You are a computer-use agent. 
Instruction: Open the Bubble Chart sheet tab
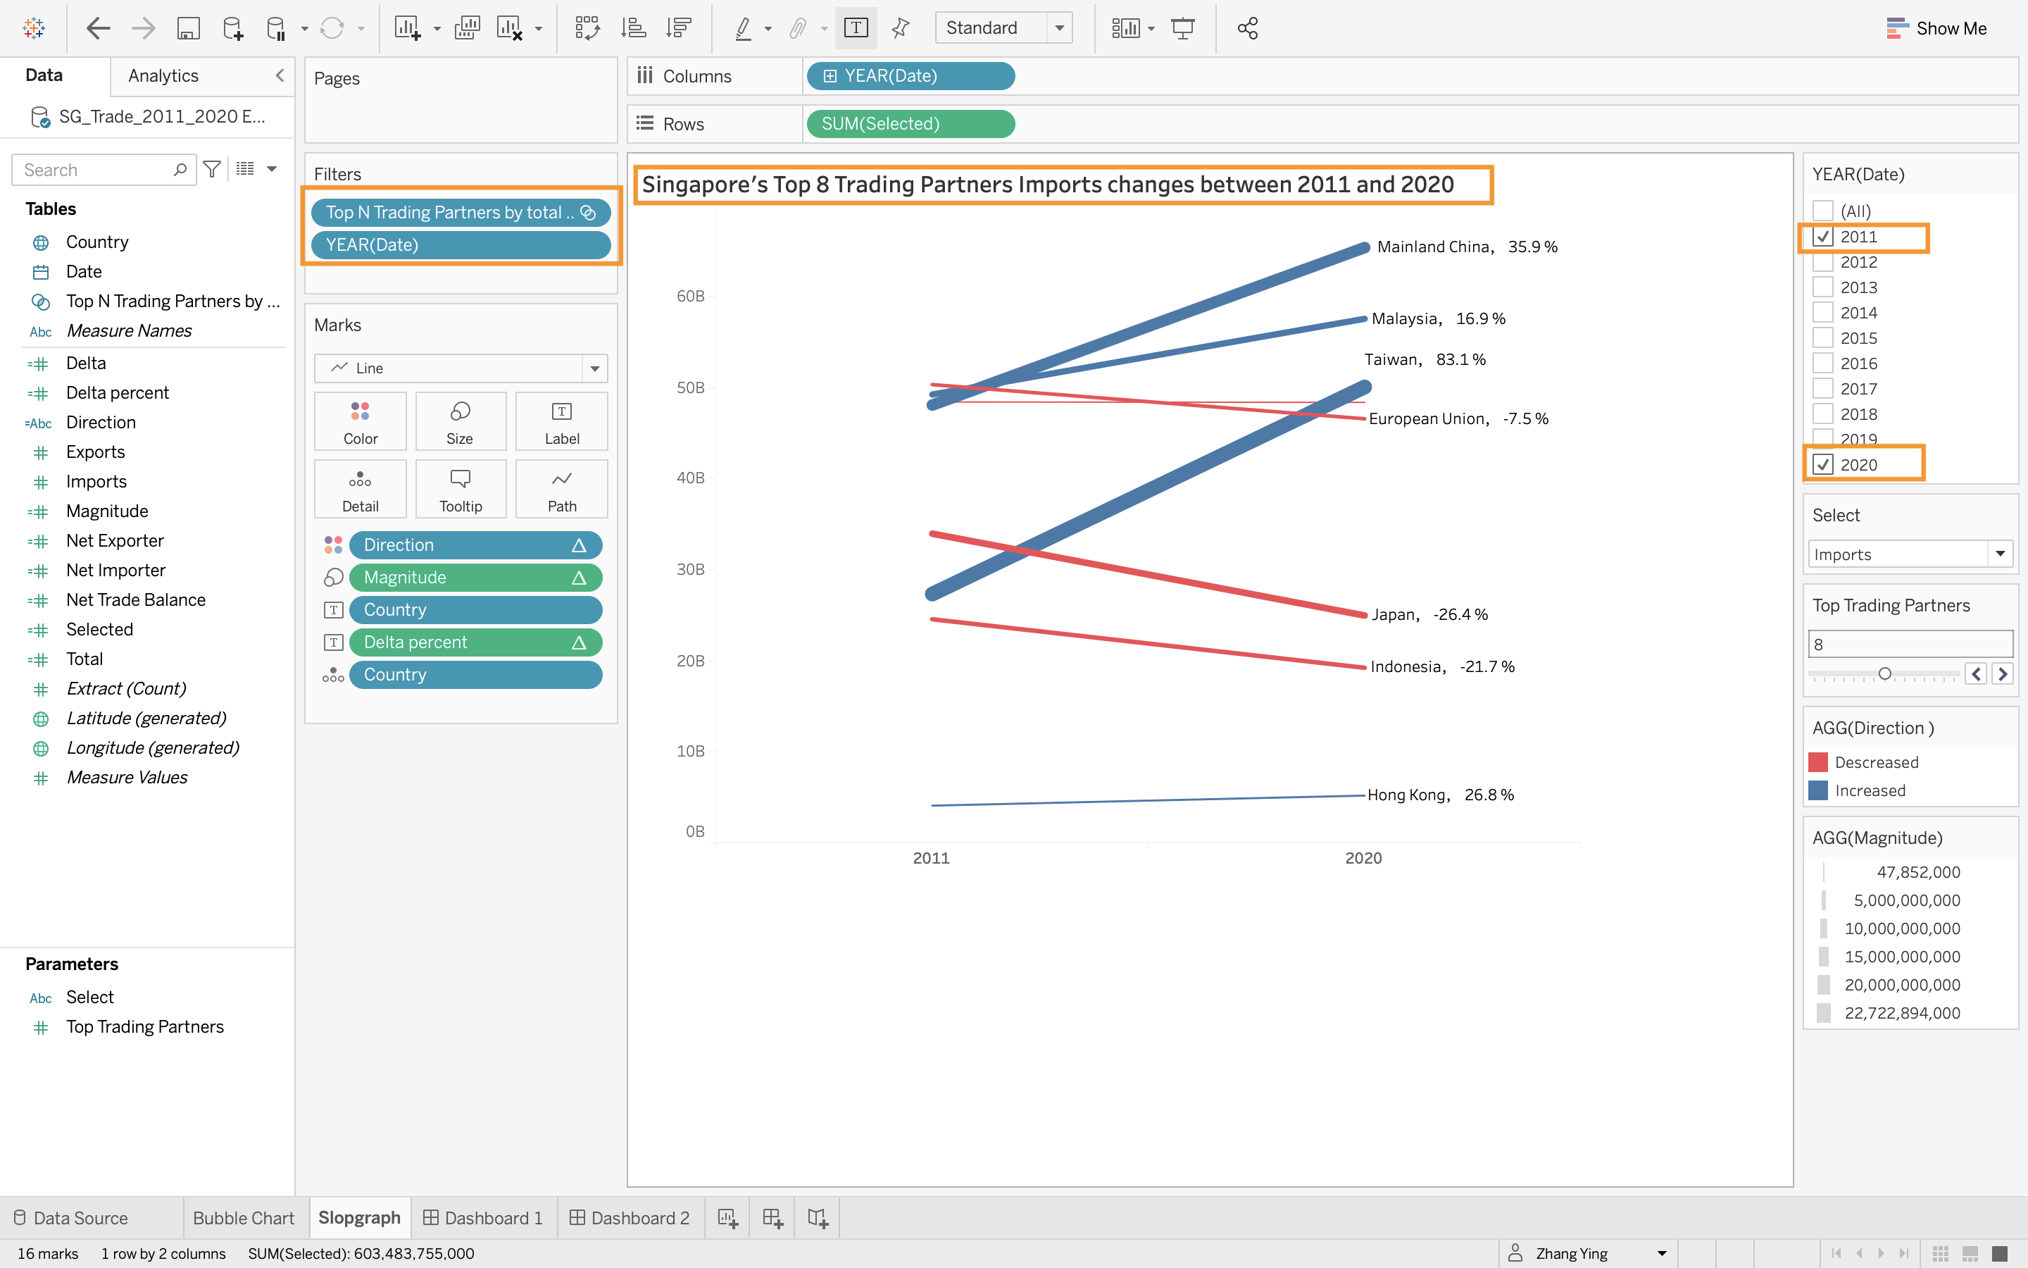coord(243,1218)
